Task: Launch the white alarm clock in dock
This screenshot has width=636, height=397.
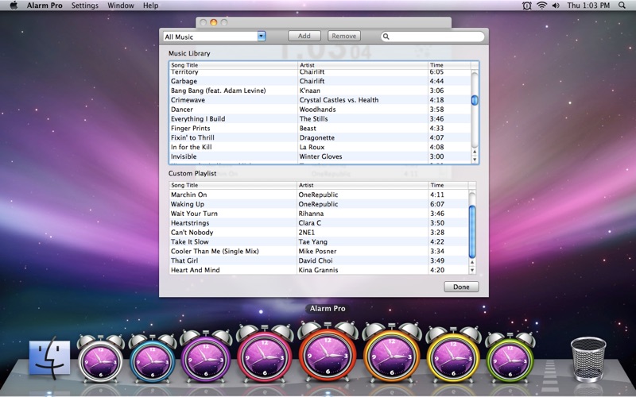Action: coord(101,358)
